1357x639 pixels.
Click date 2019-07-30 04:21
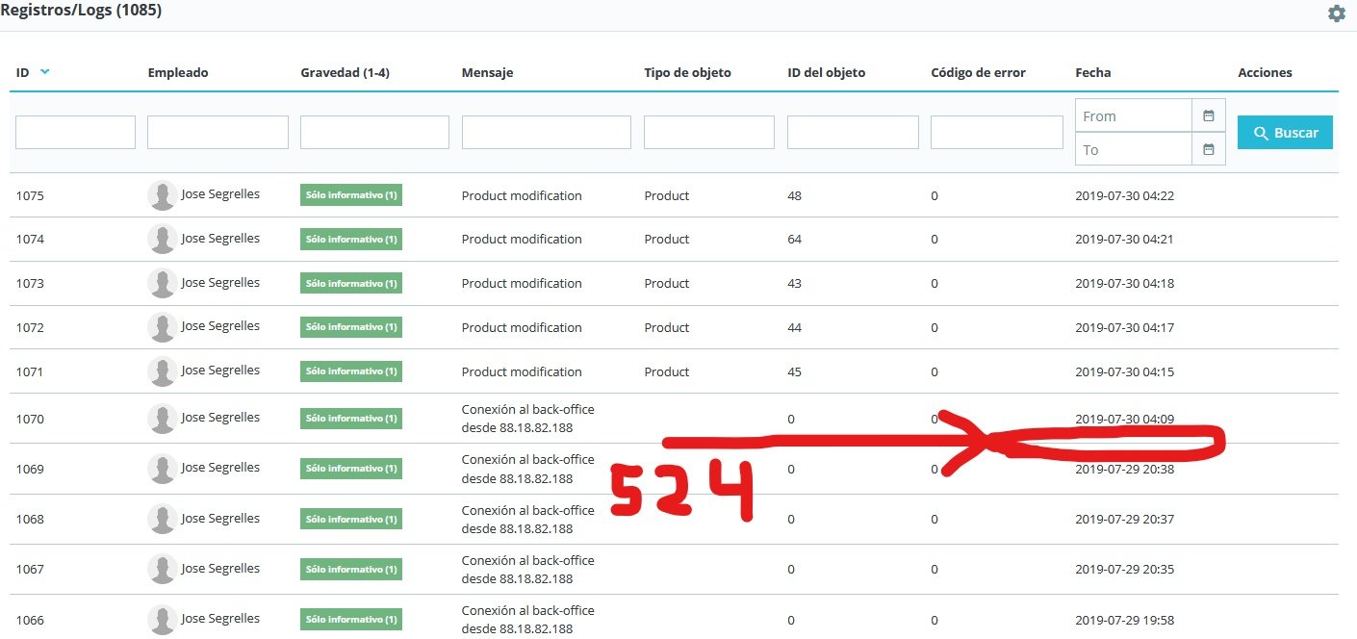coord(1124,239)
